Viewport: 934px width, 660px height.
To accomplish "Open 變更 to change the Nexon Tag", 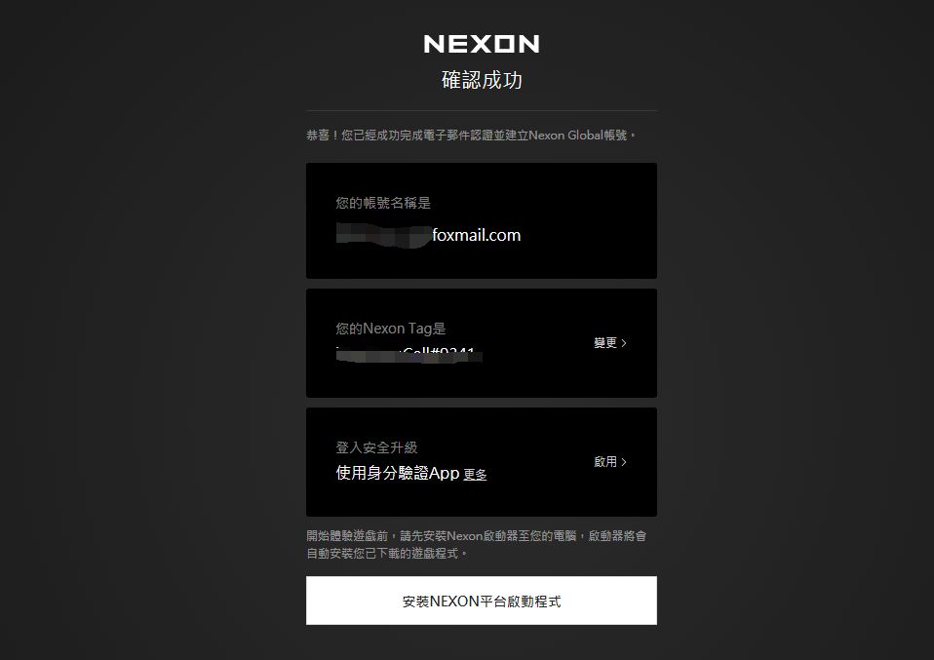I will point(605,343).
